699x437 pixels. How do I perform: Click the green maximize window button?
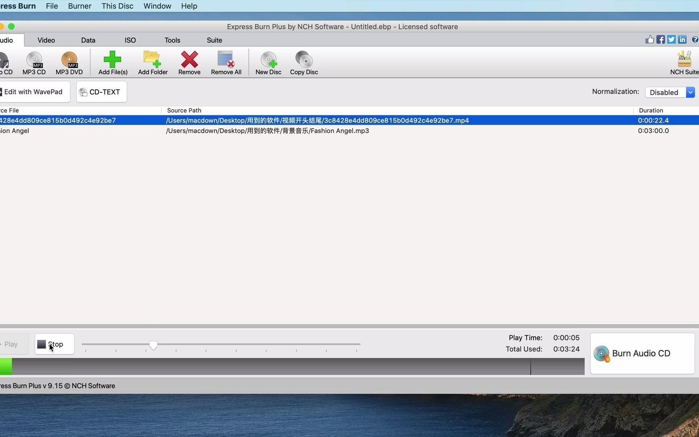[11, 26]
